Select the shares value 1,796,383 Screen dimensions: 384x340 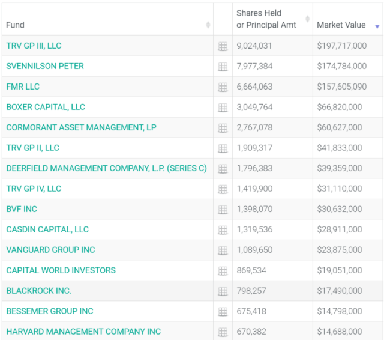coord(254,168)
